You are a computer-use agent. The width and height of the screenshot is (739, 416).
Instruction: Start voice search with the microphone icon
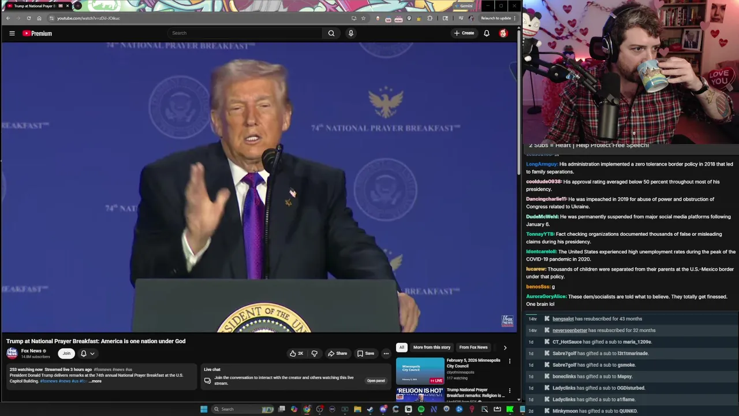pyautogui.click(x=350, y=33)
